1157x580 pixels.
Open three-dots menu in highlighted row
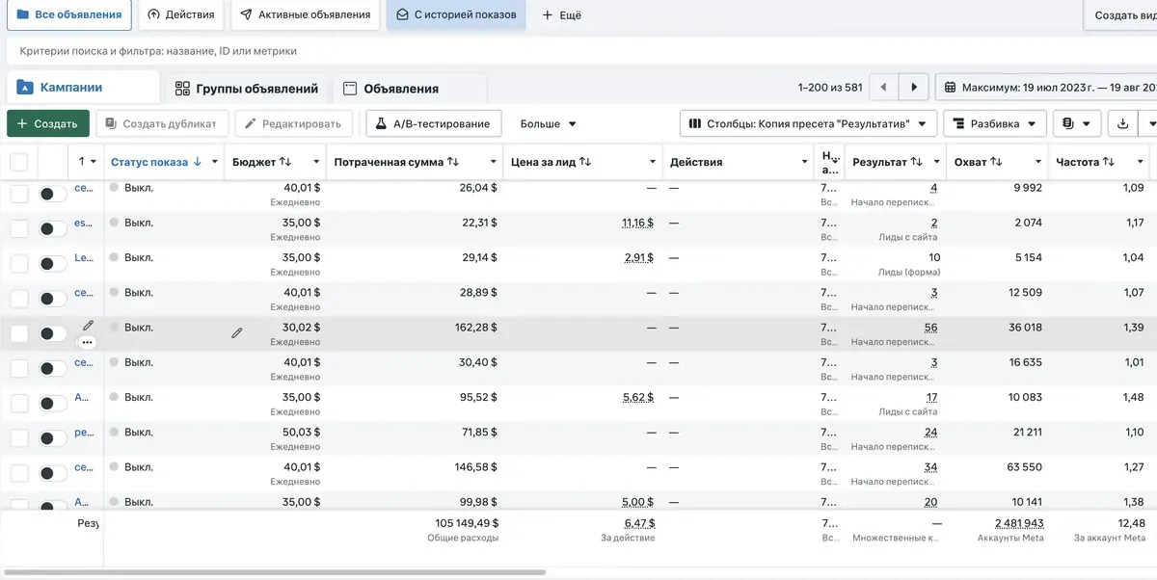click(88, 342)
